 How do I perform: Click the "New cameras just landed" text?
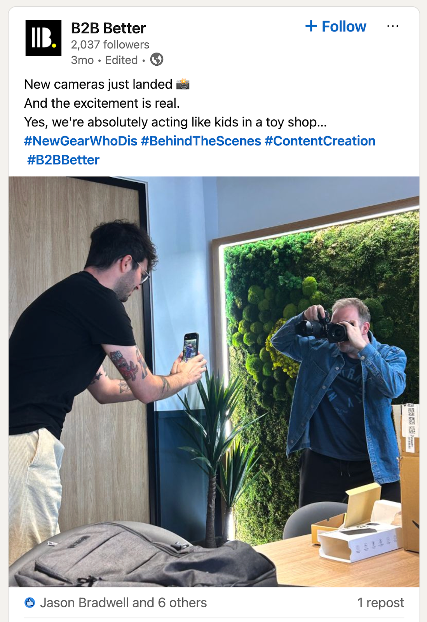click(98, 84)
